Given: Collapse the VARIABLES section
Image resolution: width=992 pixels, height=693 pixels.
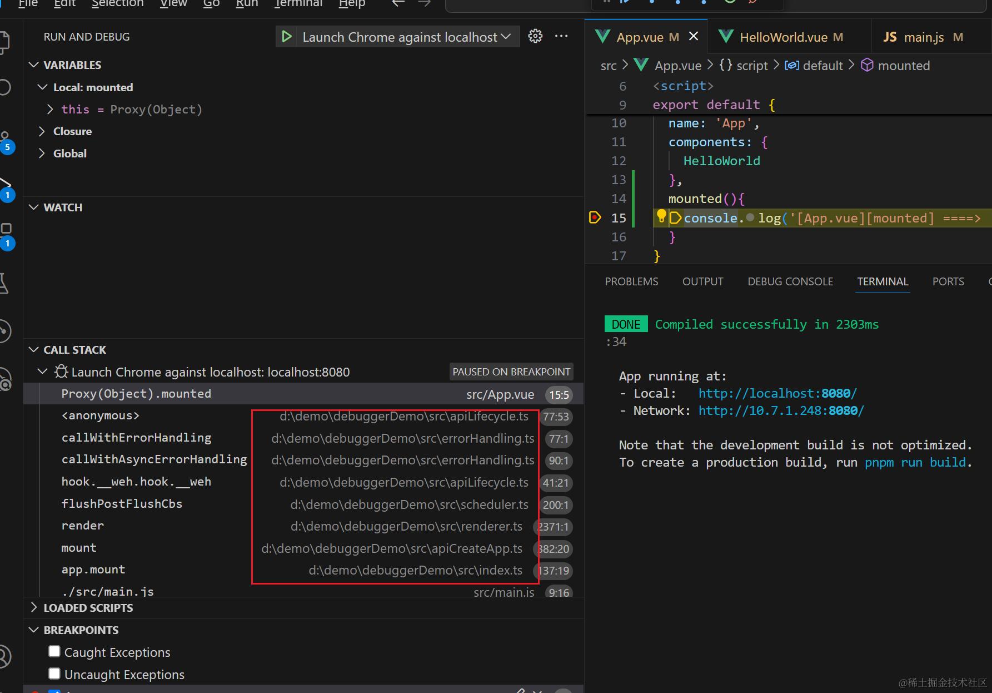Looking at the screenshot, I should pos(34,65).
